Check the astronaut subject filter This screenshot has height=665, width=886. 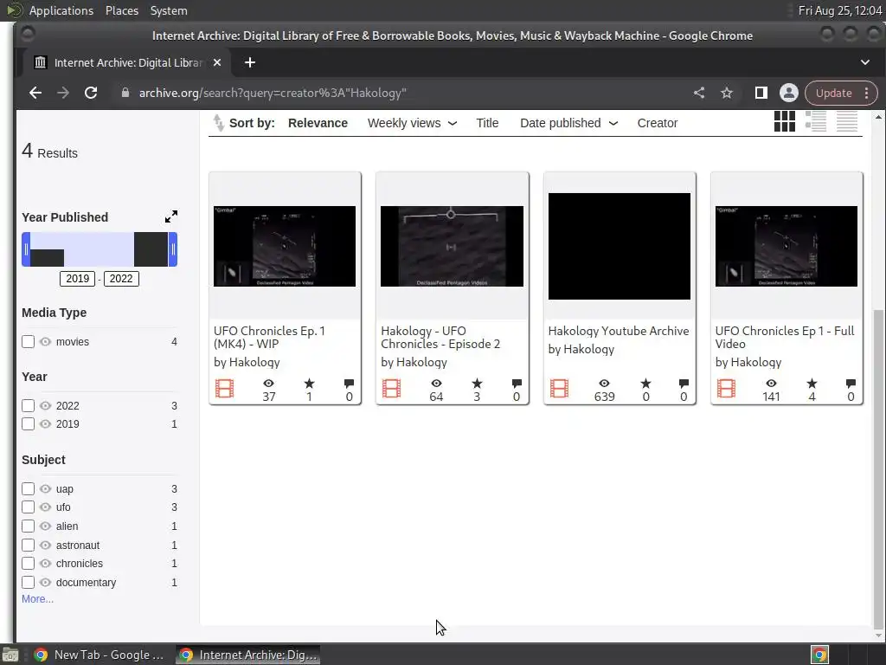(28, 546)
